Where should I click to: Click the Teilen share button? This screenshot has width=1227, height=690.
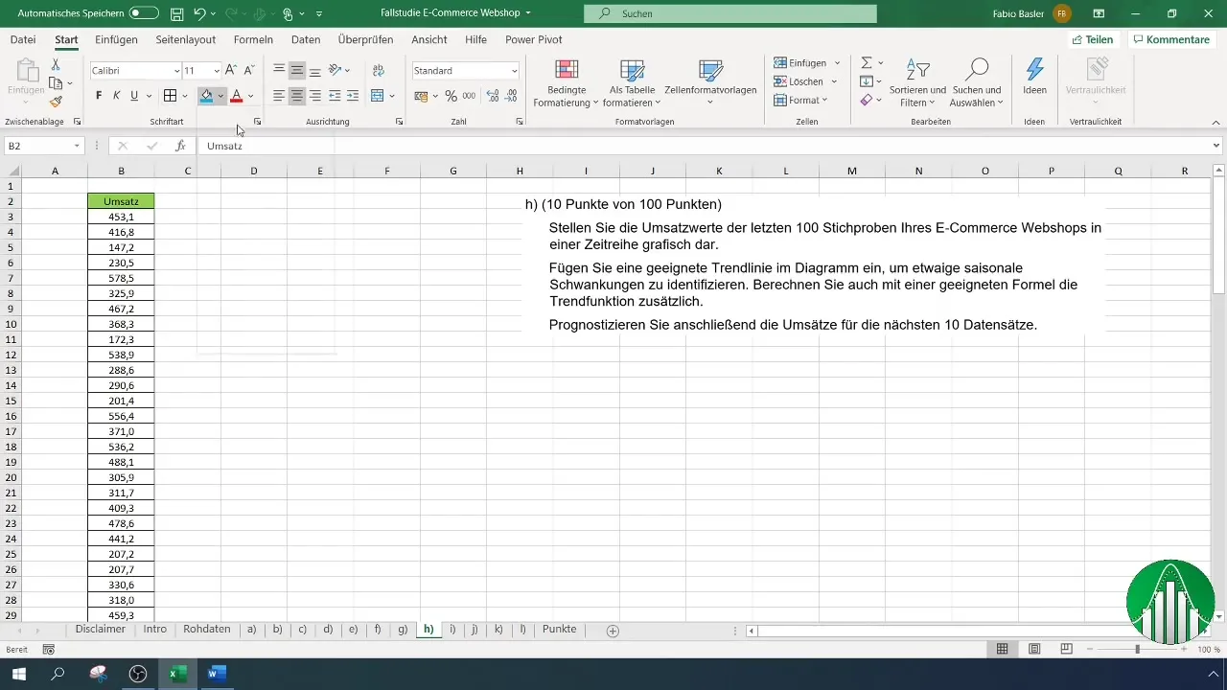[1093, 39]
